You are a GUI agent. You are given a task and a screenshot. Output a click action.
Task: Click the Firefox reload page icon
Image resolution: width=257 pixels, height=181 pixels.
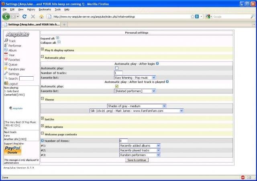coord(24,16)
